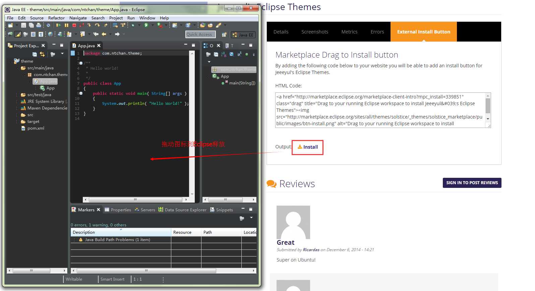
Task: Expand the JRE System Library node
Action: click(x=17, y=101)
